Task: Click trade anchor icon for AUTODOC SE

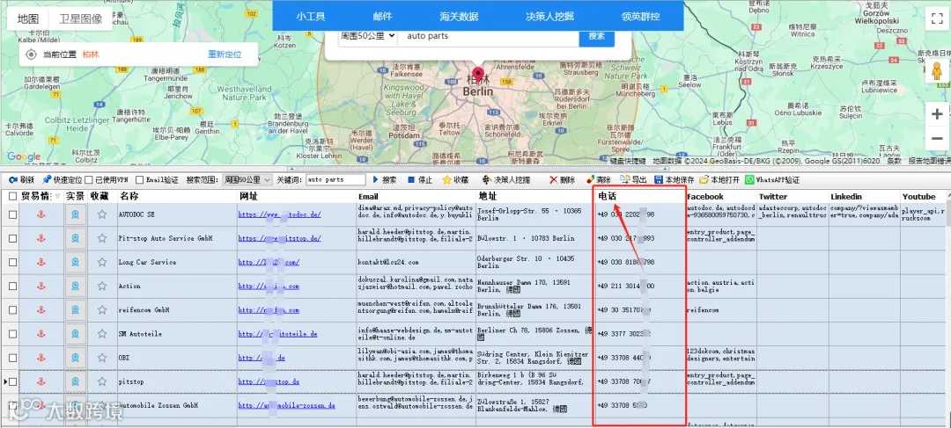Action: [x=41, y=214]
